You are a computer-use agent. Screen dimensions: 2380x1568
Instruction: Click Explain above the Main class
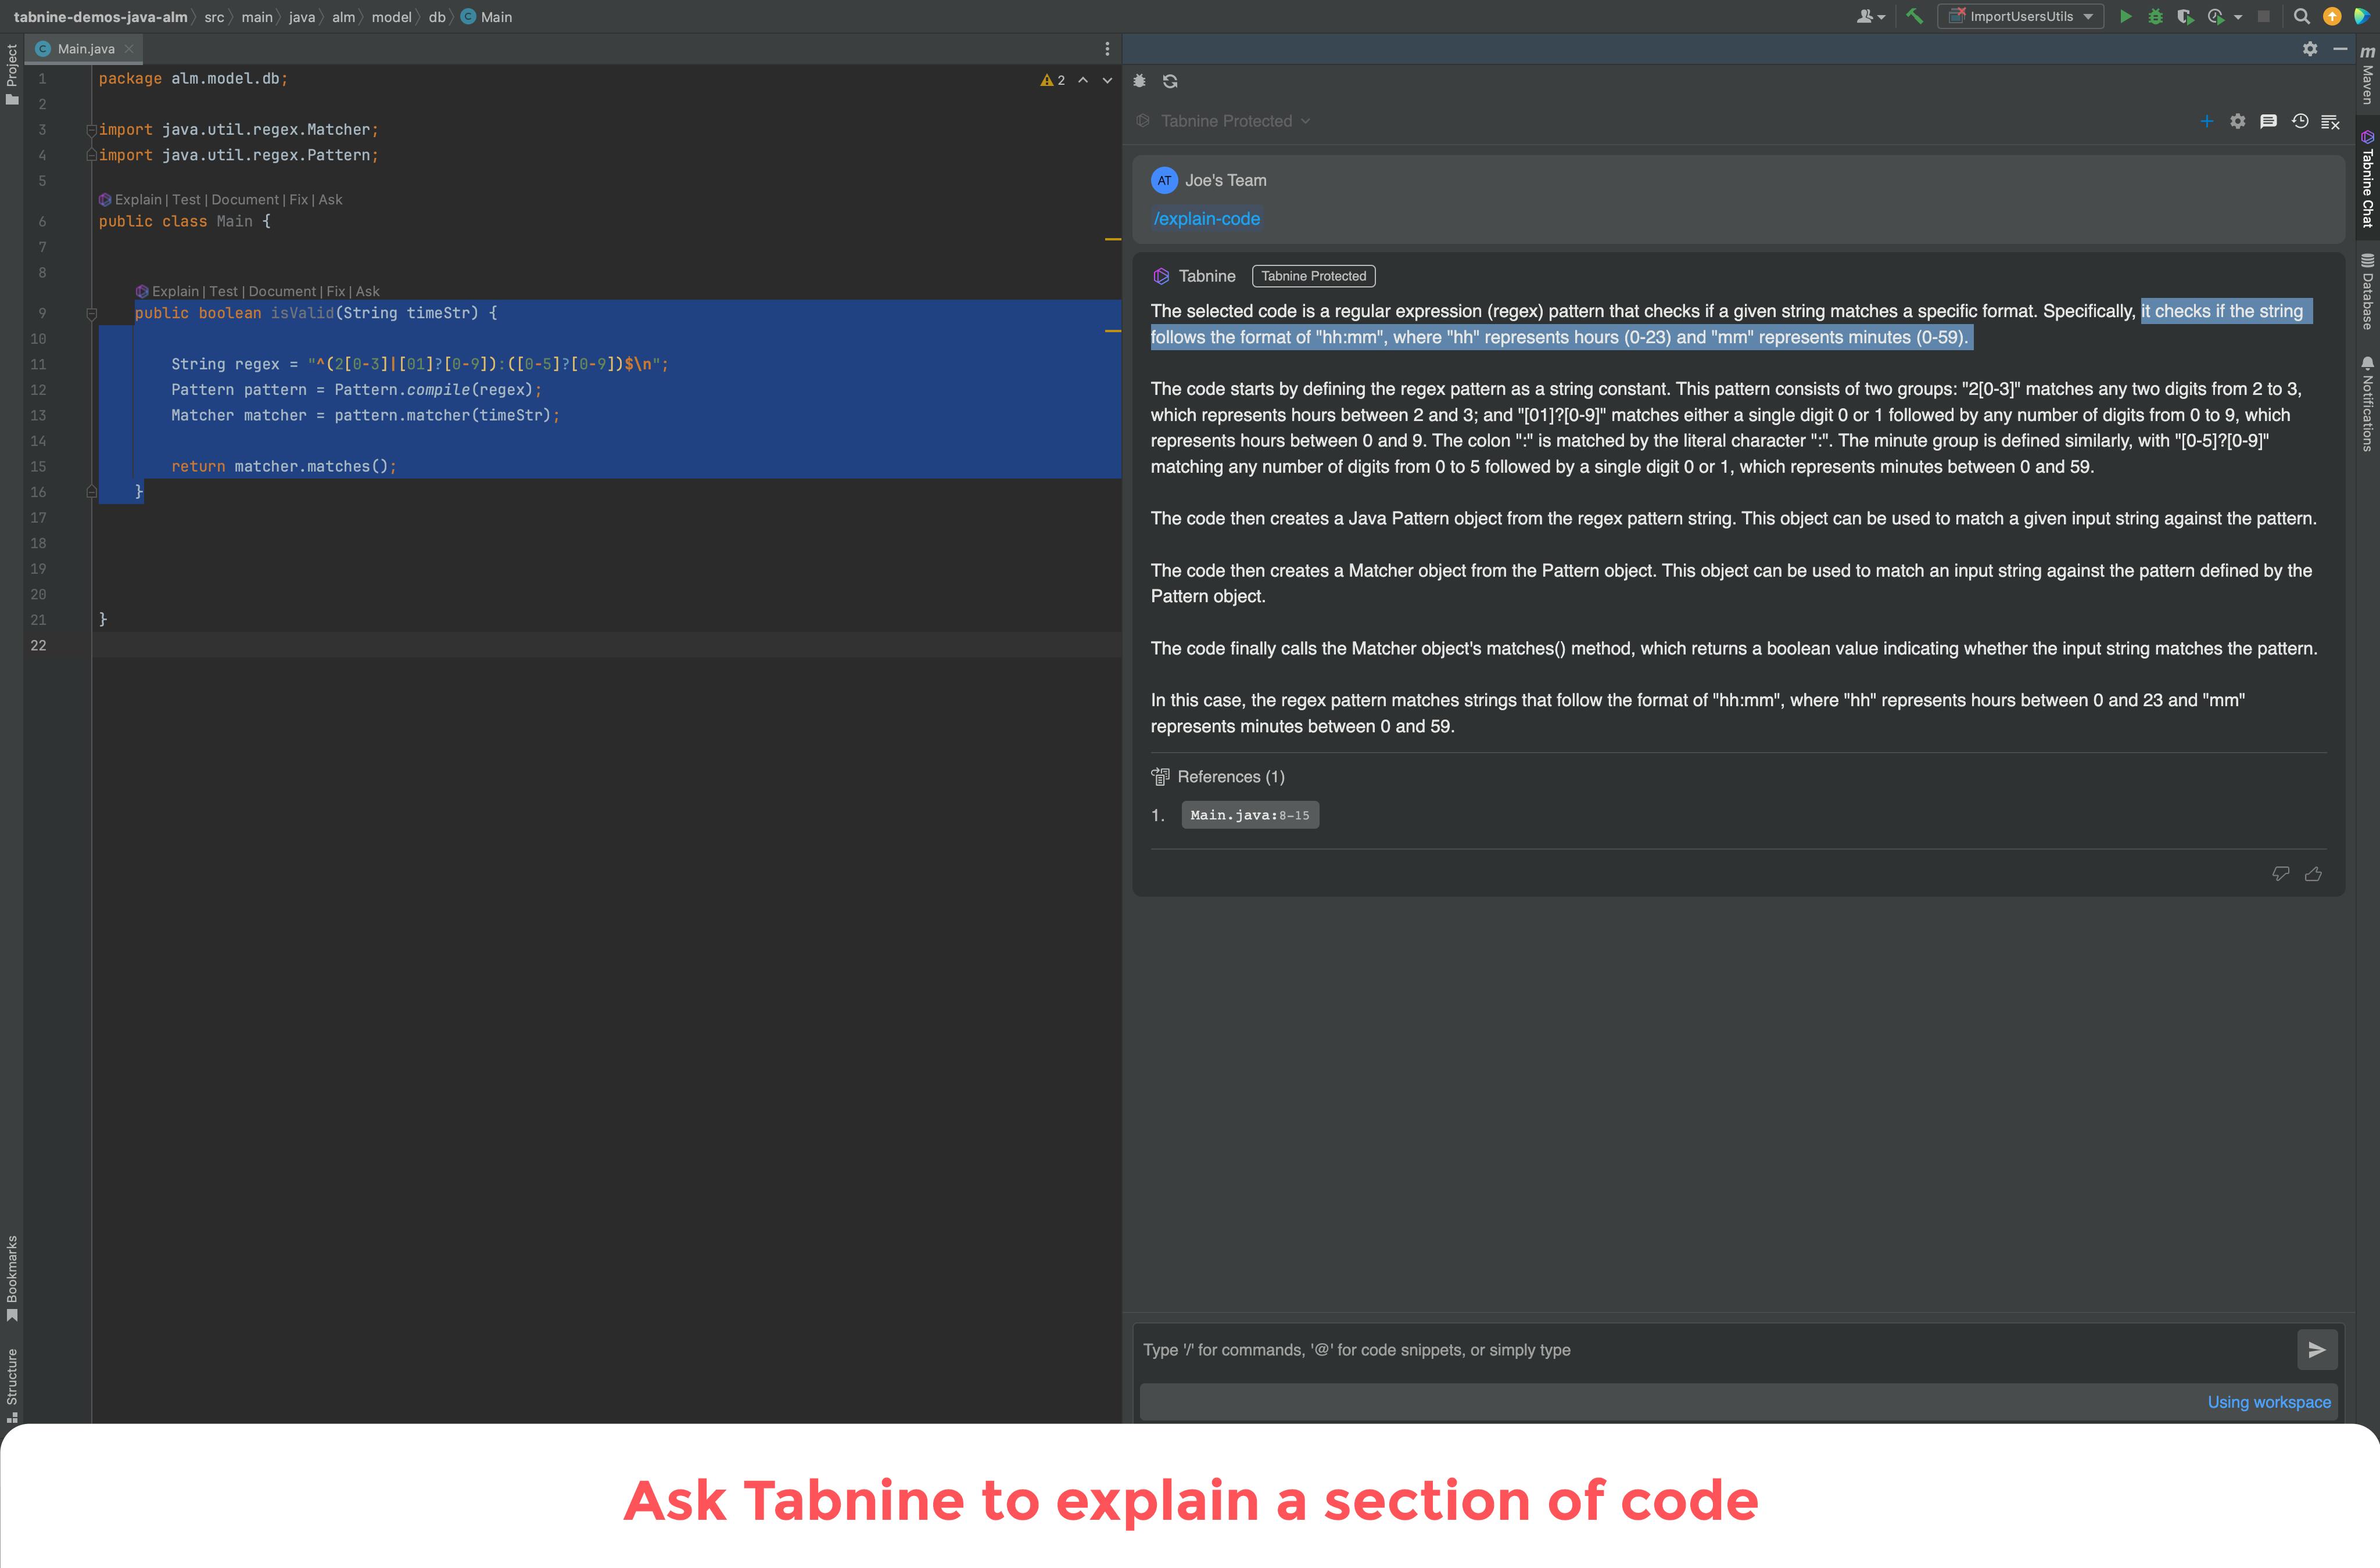pos(138,200)
